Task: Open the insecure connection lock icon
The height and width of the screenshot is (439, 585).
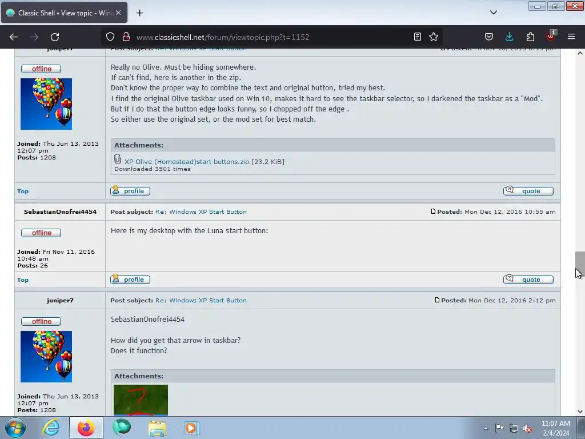Action: (x=126, y=37)
